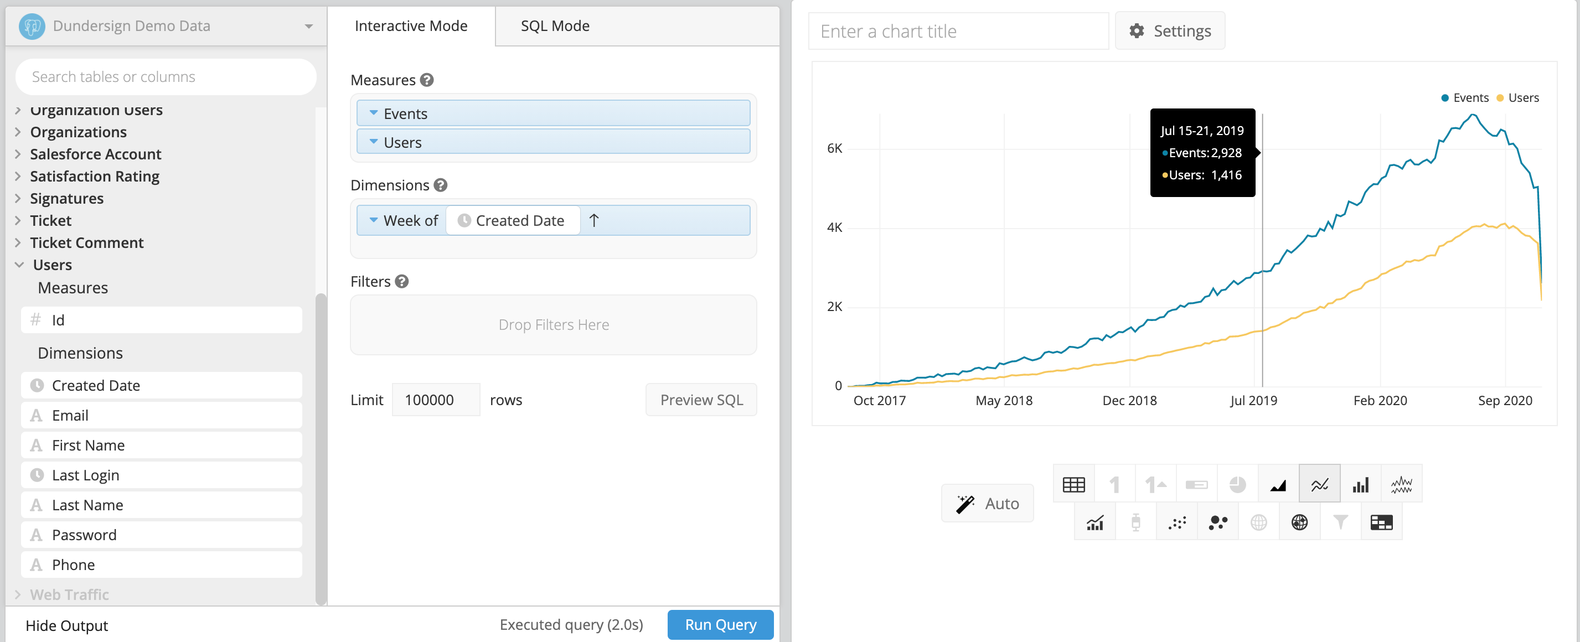Select the funnel chart type icon
Image resolution: width=1580 pixels, height=642 pixels.
pos(1341,522)
